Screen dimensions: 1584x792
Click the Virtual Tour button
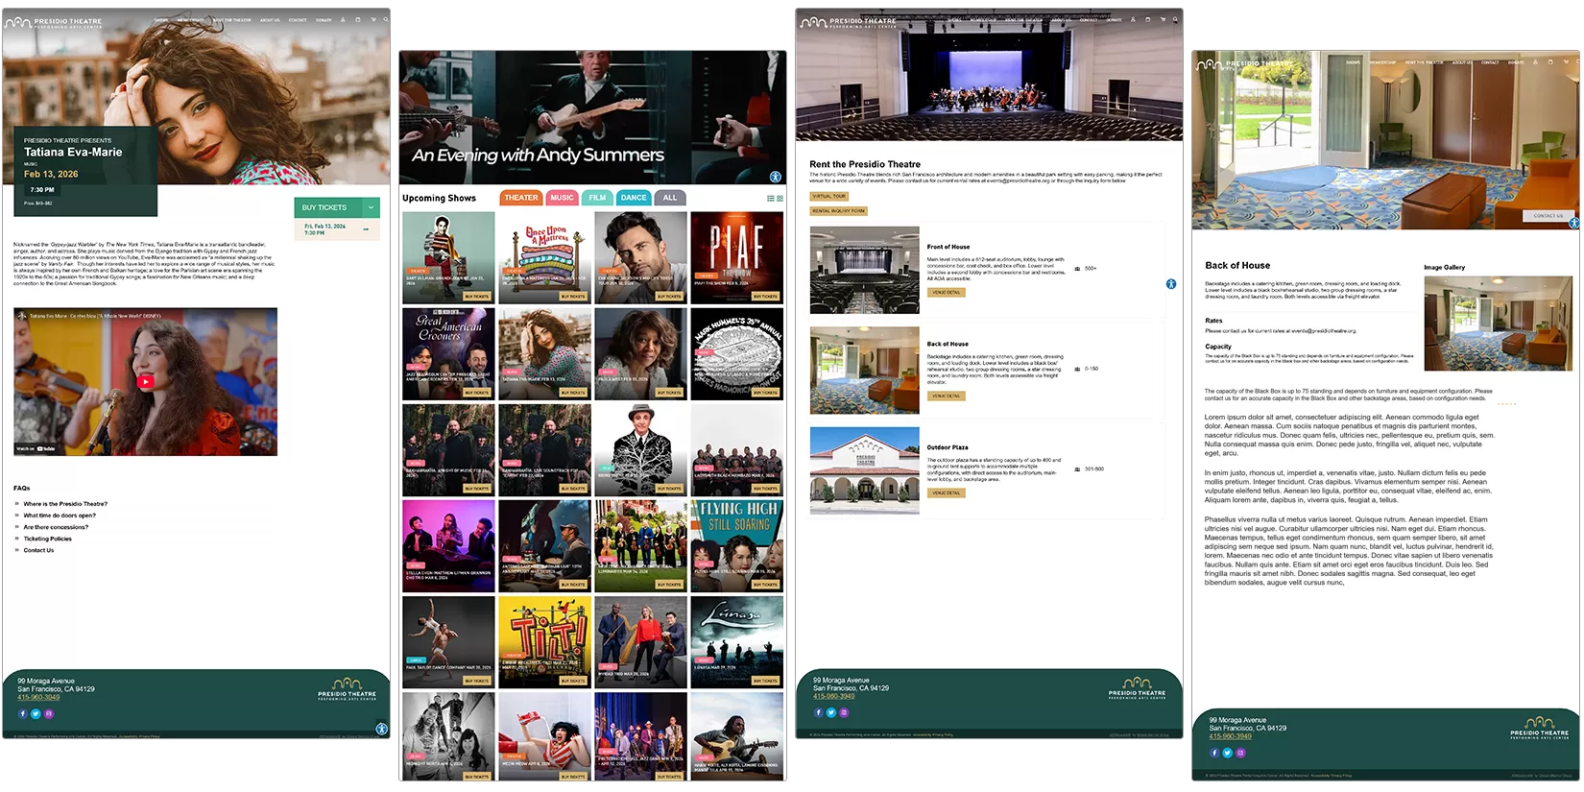pos(828,196)
